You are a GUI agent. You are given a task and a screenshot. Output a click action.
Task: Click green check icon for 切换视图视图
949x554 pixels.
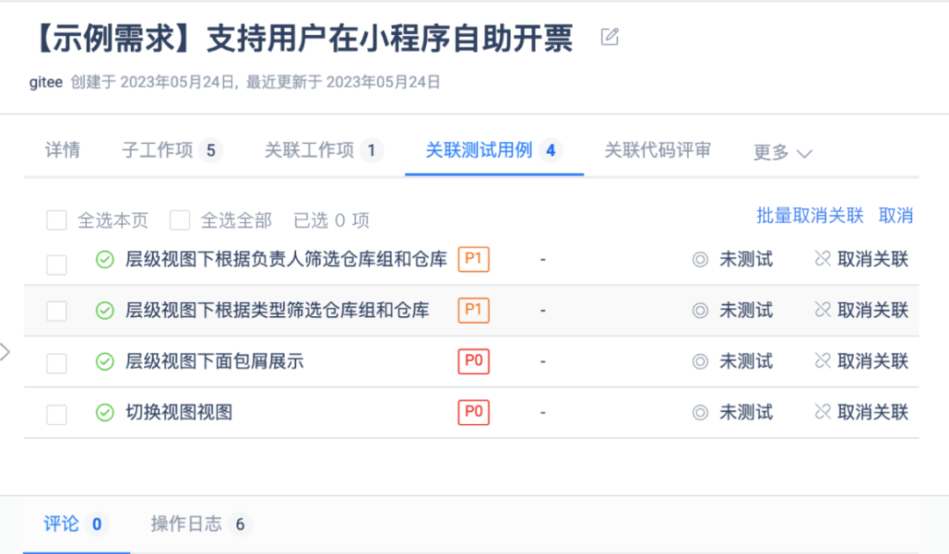[x=105, y=413]
